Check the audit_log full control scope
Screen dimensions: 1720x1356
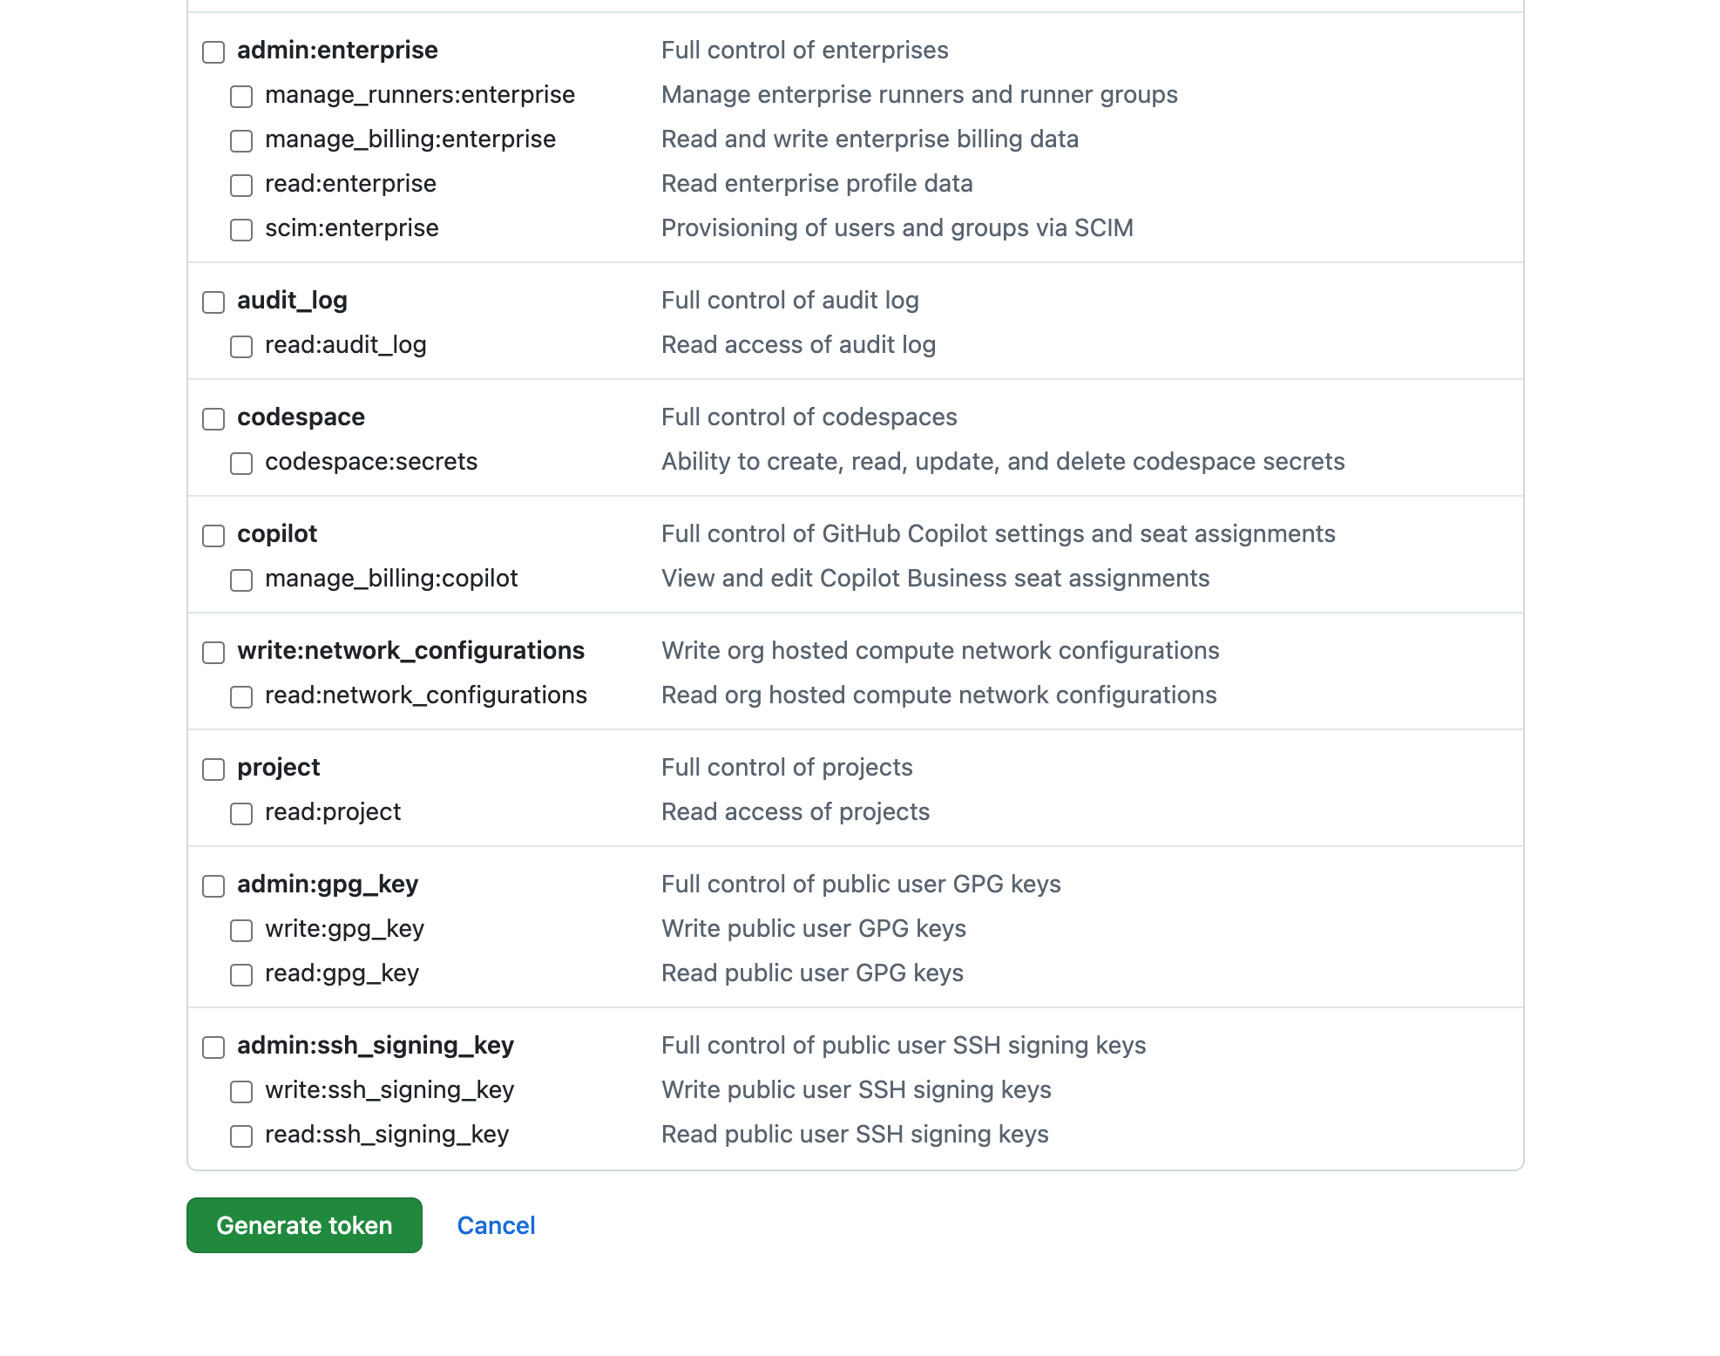[x=213, y=302]
